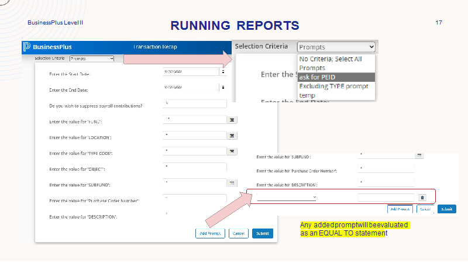This screenshot has height=263, width=468.
Task: Delete the added prompt with trash icon
Action: click(x=422, y=198)
